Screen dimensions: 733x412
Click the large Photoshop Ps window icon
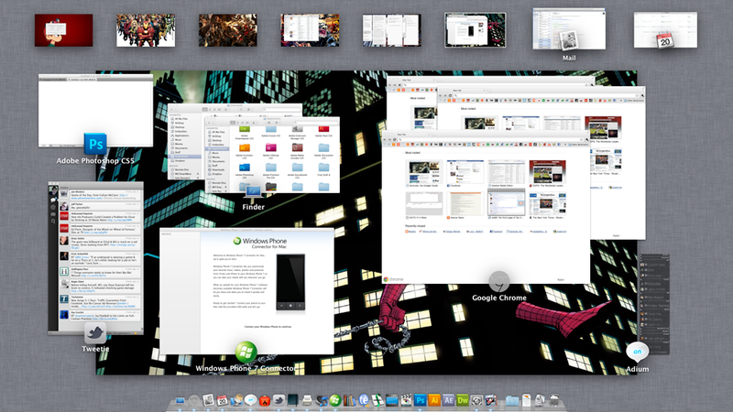coord(95,144)
